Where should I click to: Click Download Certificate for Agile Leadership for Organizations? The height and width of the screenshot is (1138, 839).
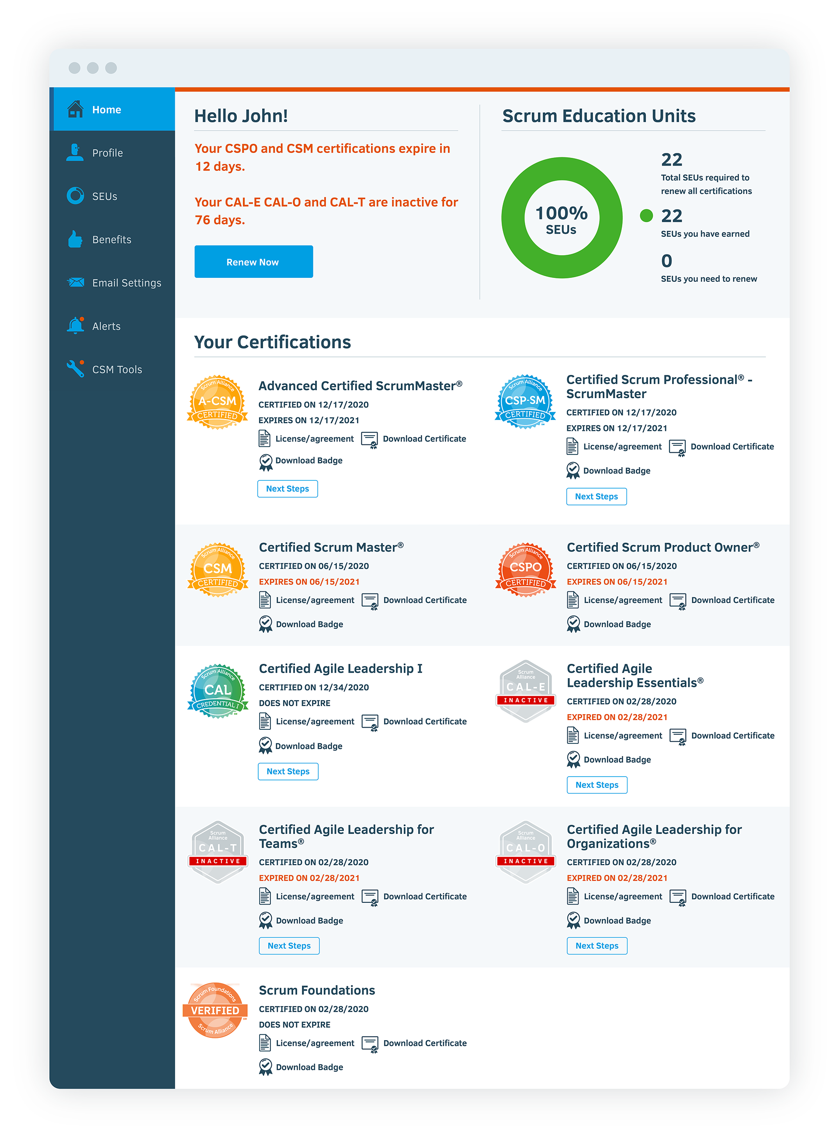point(732,896)
